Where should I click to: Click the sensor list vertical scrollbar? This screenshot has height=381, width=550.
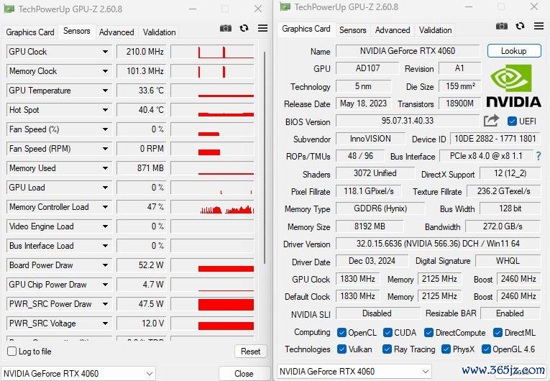point(265,158)
